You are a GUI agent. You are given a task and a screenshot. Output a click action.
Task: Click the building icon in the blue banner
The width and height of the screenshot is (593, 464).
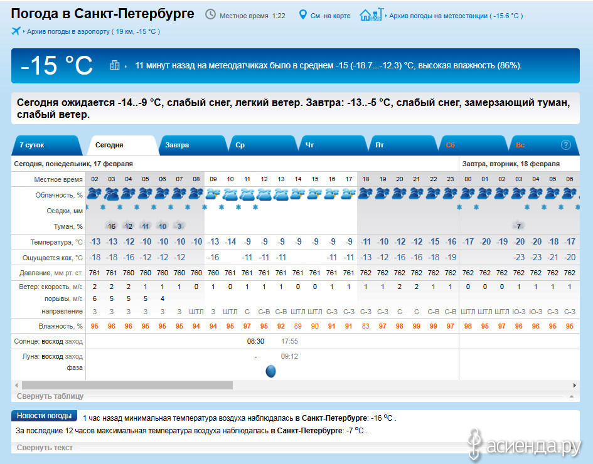[x=115, y=65]
